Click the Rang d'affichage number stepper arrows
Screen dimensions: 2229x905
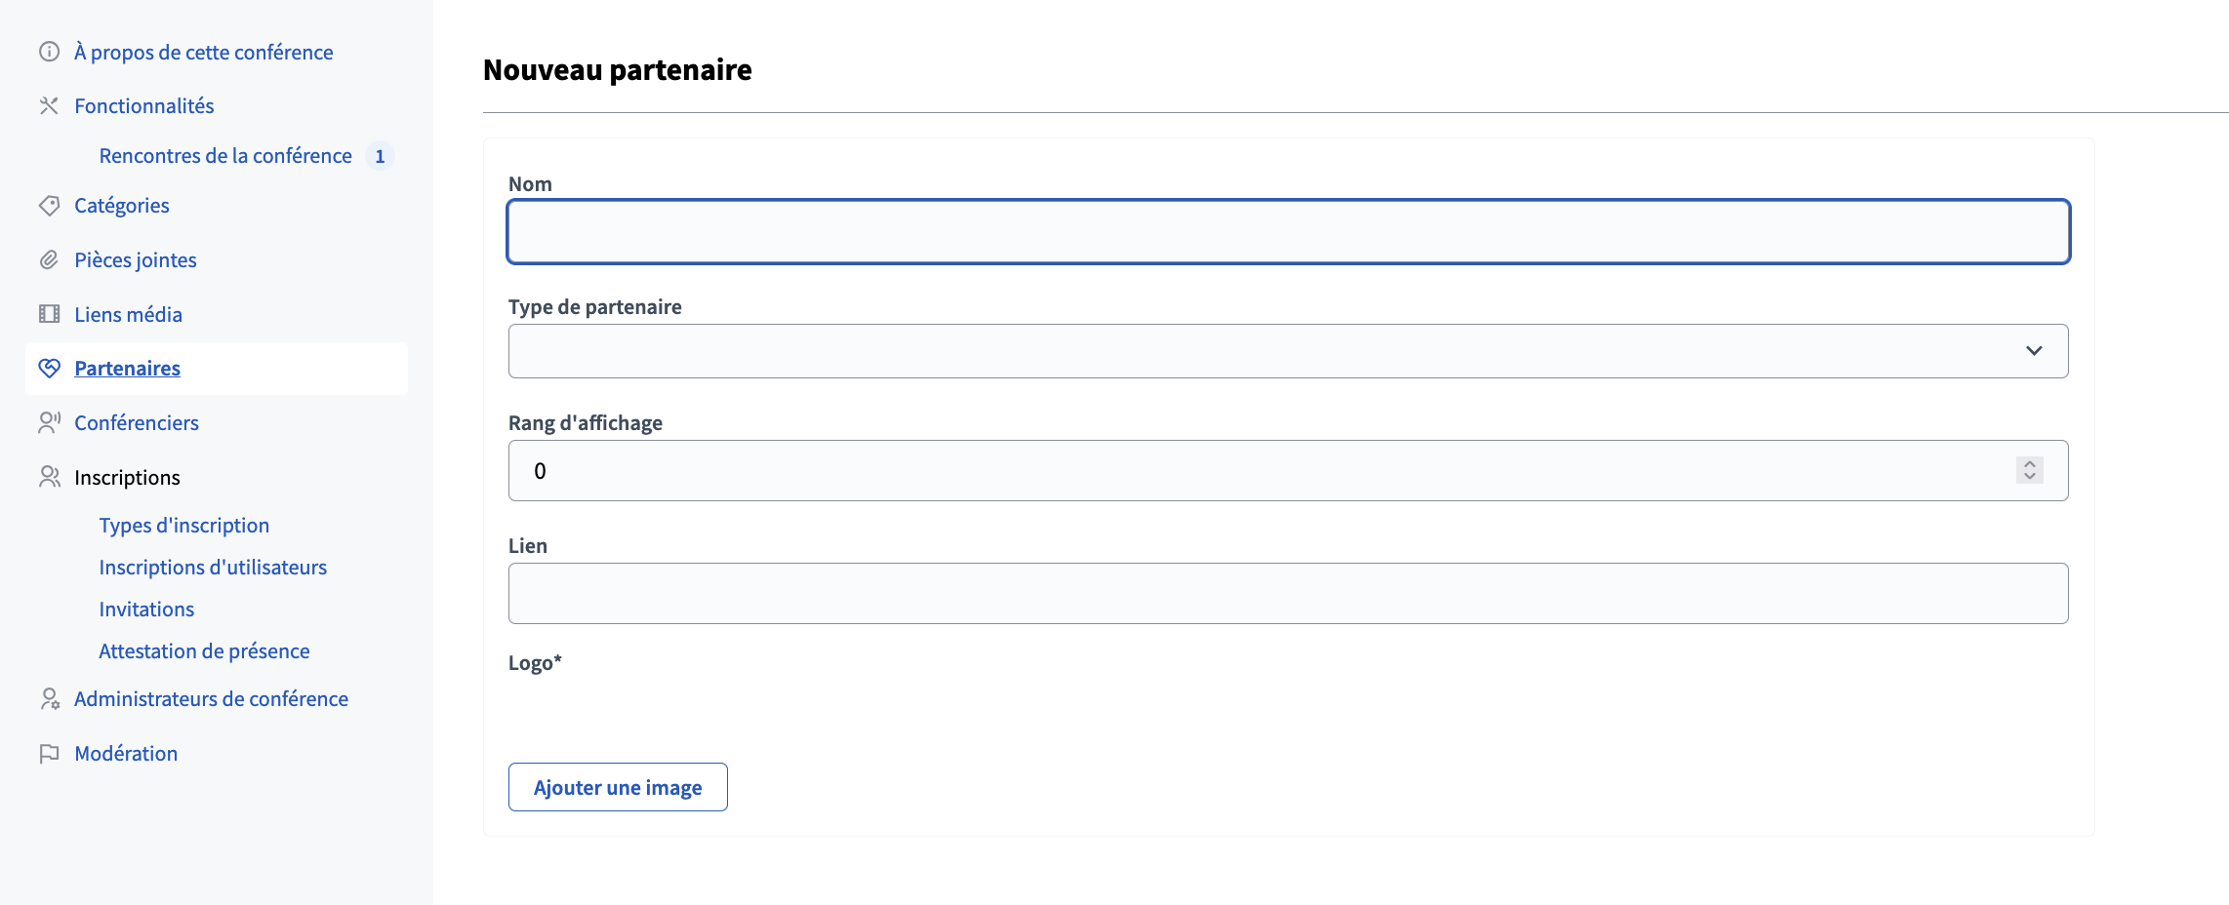(2029, 470)
